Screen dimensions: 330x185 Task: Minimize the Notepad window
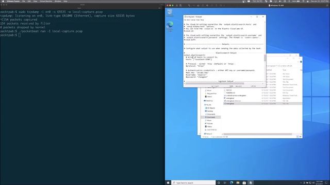[x=251, y=16]
